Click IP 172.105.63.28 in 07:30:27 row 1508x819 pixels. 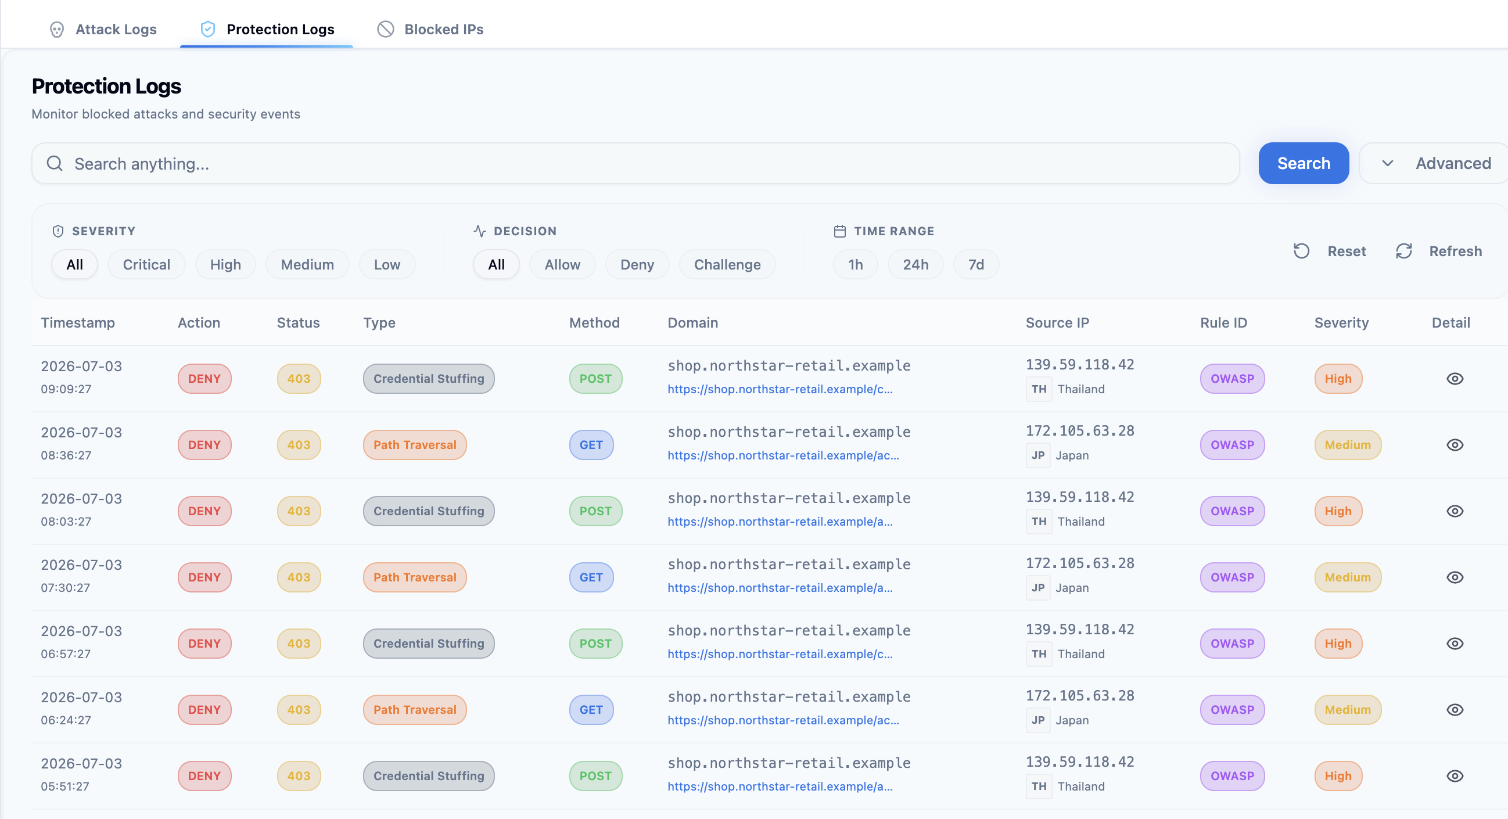[1080, 563]
